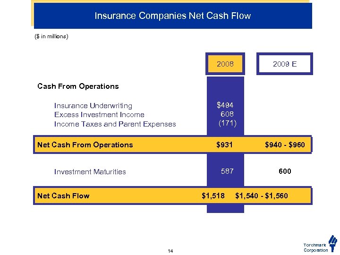Select the Insurance Underwriting line item

(93, 106)
